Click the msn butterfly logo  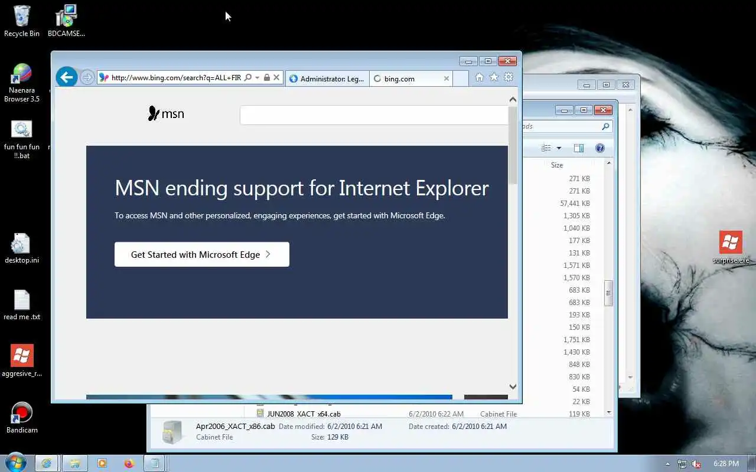click(x=166, y=113)
